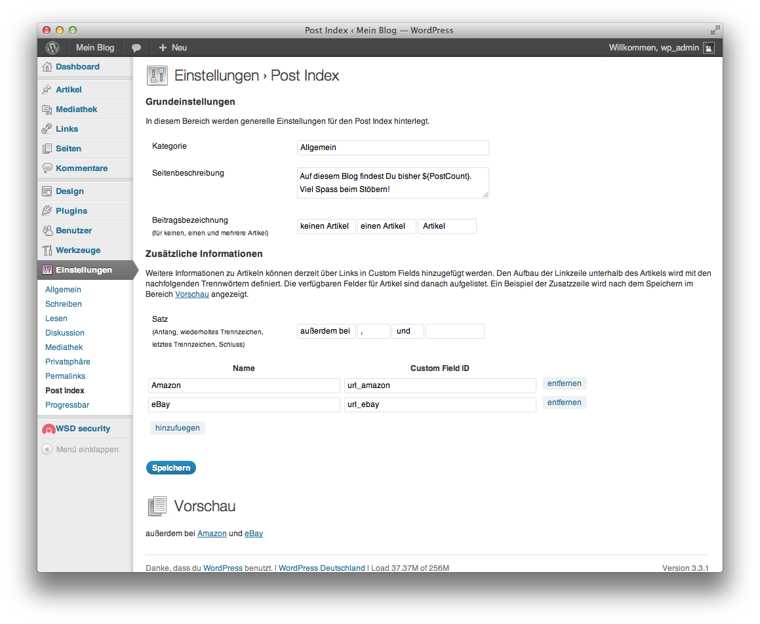Click the Dashboard house icon
This screenshot has width=760, height=624.
47,67
